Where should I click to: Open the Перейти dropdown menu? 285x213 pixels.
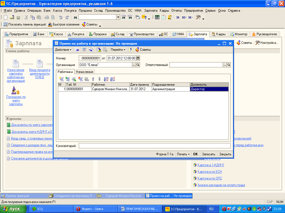point(118,50)
